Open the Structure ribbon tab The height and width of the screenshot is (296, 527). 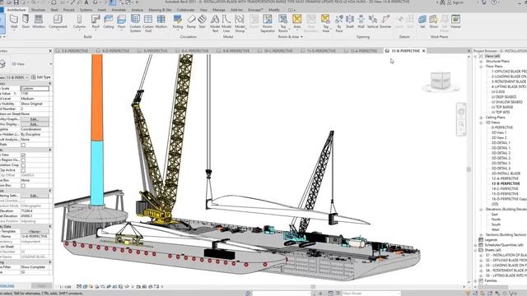click(x=38, y=10)
